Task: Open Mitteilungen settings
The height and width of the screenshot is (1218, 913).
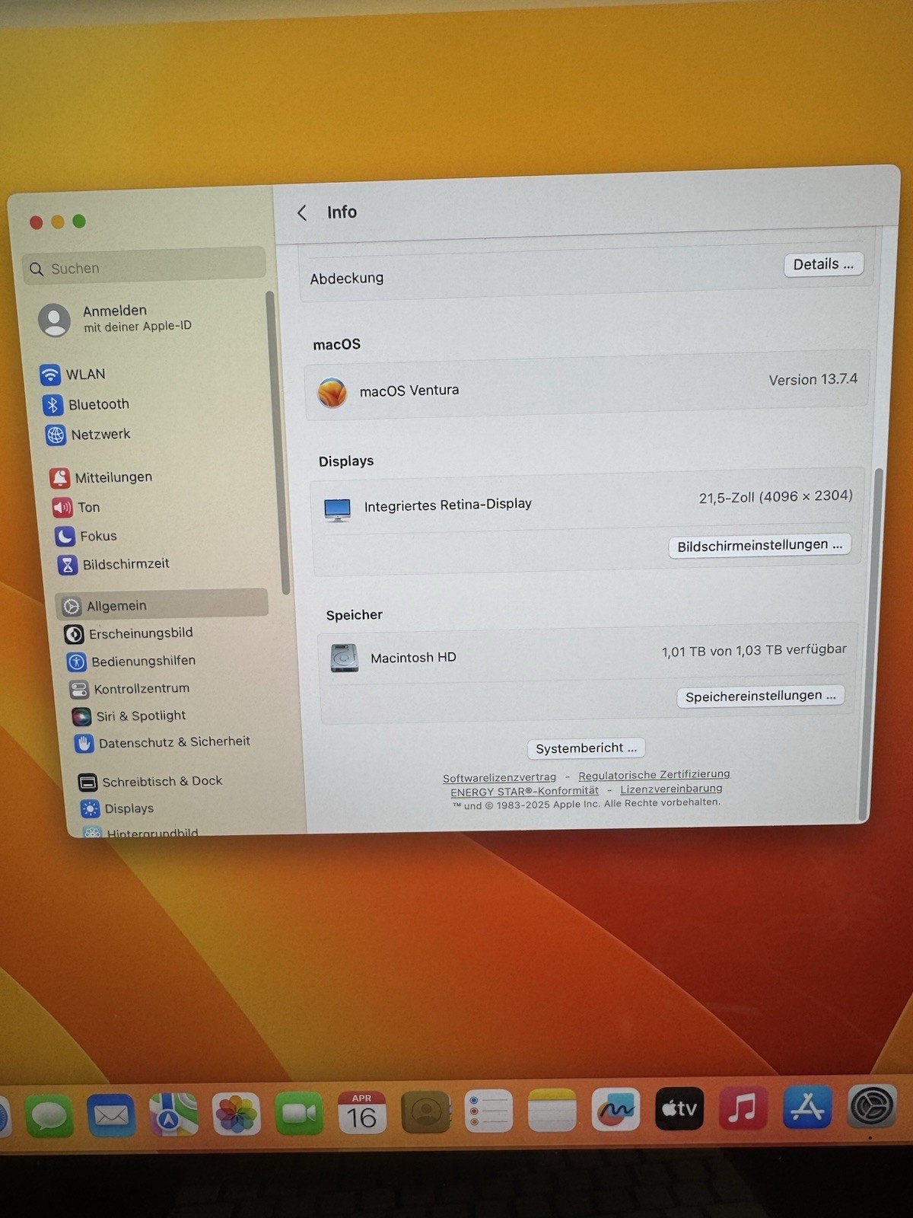Action: (102, 477)
